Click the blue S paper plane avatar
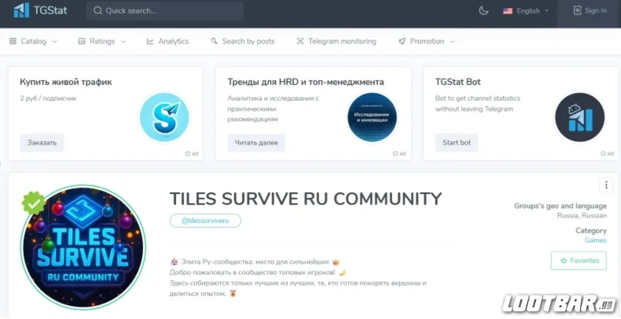The width and height of the screenshot is (621, 319). [x=165, y=117]
